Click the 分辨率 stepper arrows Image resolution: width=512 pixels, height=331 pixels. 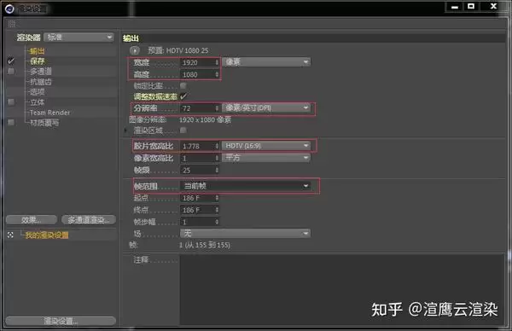tap(217, 108)
